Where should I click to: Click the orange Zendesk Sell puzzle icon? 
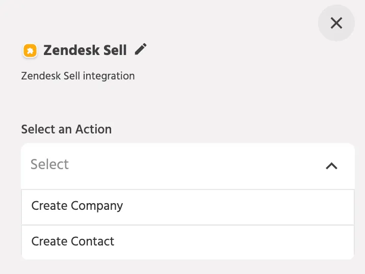pyautogui.click(x=30, y=50)
